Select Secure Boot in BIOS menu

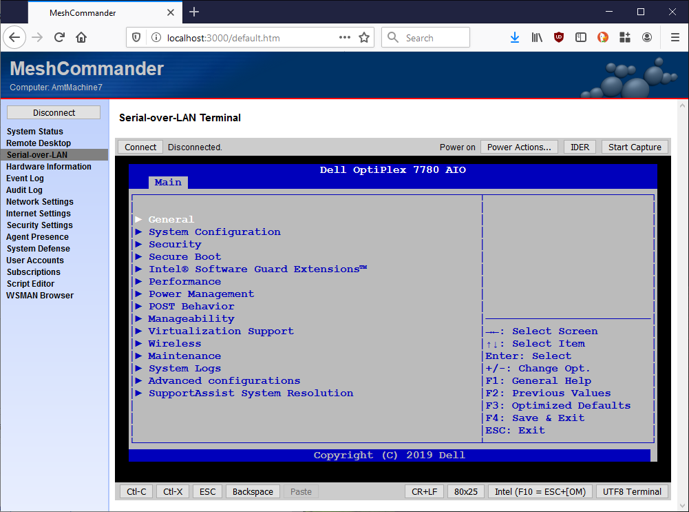[184, 256]
